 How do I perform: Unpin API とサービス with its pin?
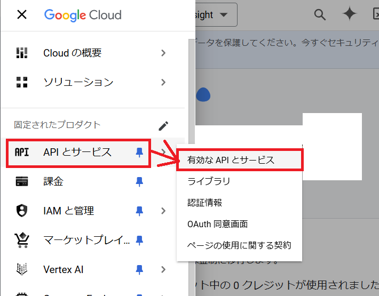139,153
